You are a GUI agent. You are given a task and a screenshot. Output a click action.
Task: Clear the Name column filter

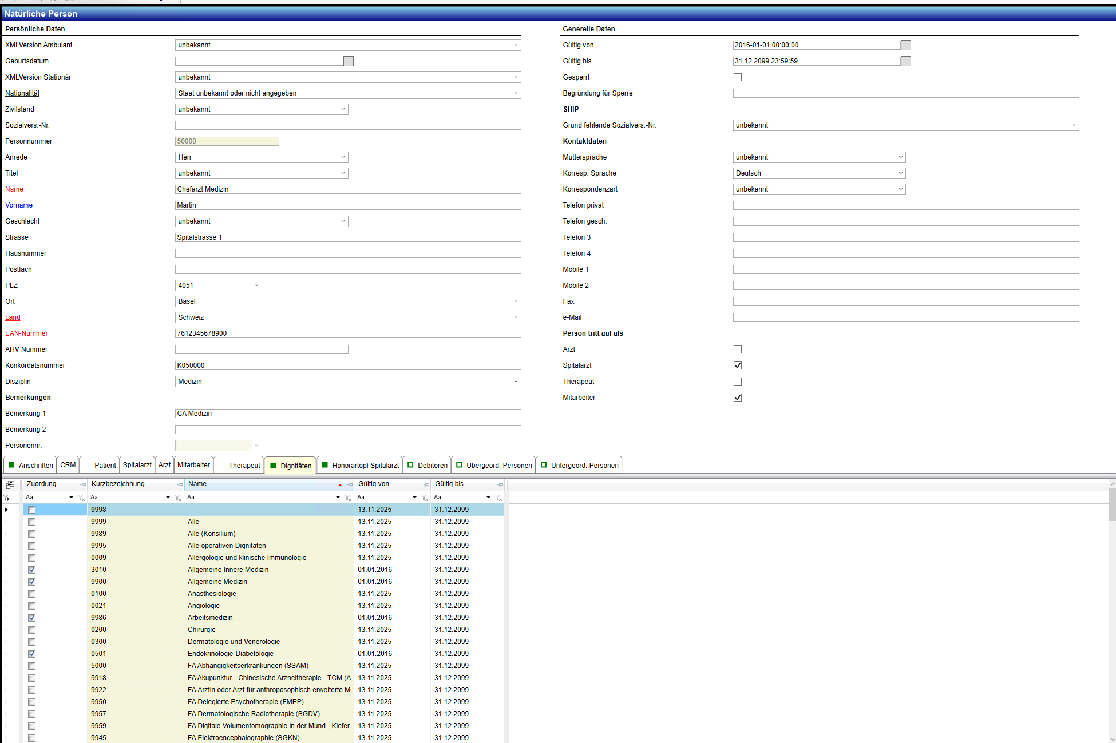tap(347, 498)
